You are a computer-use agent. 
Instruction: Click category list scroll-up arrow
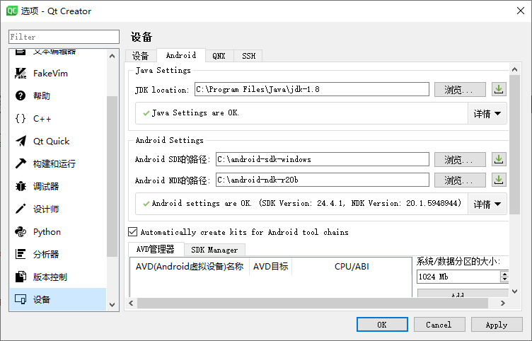112,56
